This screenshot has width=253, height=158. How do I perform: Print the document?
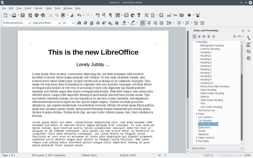[x=37, y=15]
